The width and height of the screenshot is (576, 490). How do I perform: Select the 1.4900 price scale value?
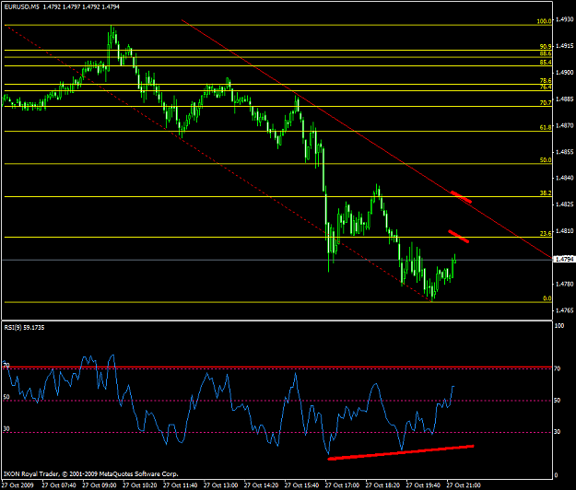[565, 73]
